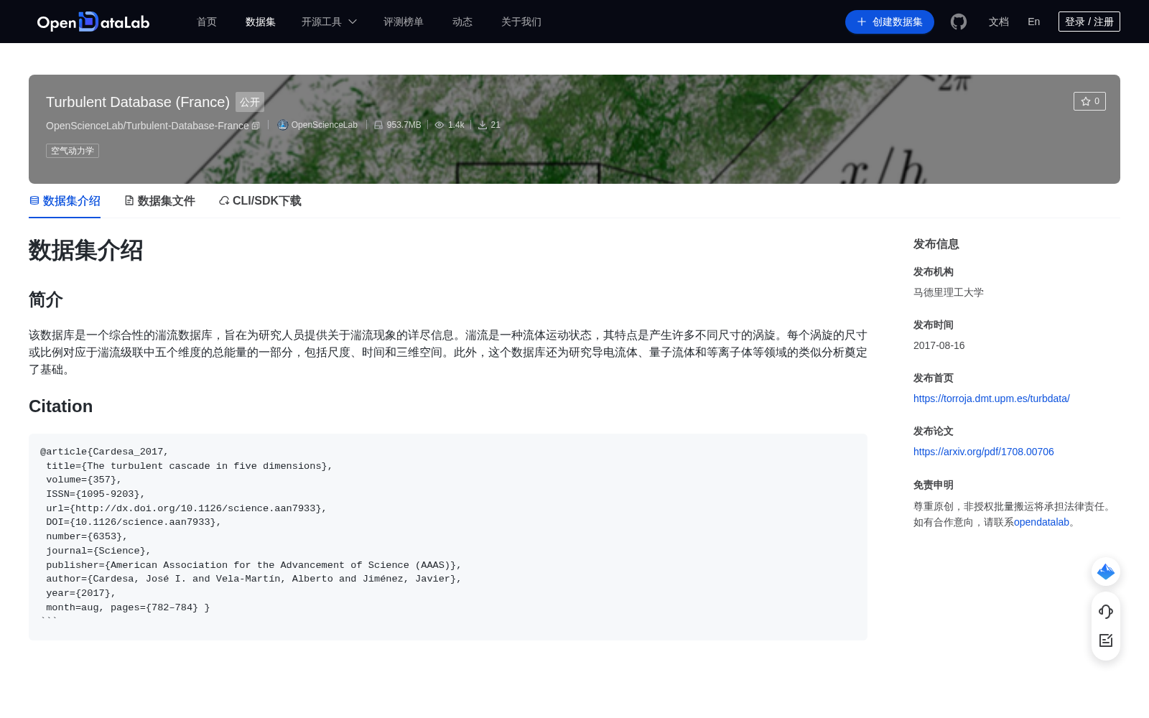Click the opendatalab contact link
The height and width of the screenshot is (718, 1149).
1041,522
